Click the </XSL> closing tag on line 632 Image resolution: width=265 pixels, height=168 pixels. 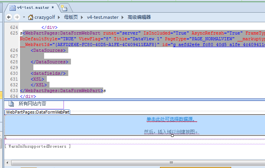tap(39, 85)
